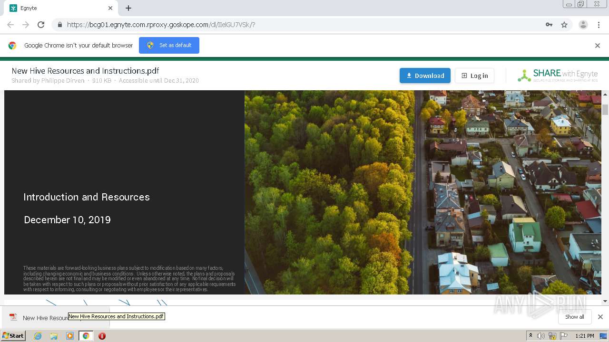Select the Egnyte browser tab
Viewport: 609px width, 342px height.
coord(61,8)
